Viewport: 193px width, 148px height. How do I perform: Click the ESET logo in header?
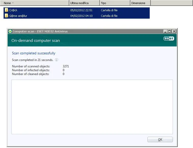click(x=169, y=39)
